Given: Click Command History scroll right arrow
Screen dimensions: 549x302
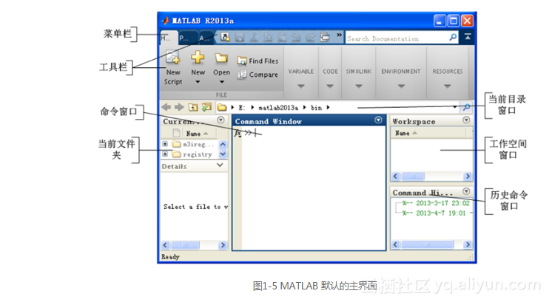Looking at the screenshot, I should [x=468, y=244].
